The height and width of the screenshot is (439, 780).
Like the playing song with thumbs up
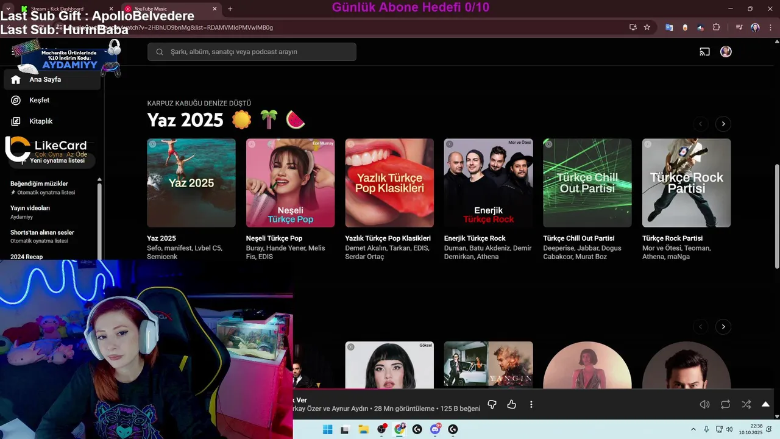click(x=512, y=404)
